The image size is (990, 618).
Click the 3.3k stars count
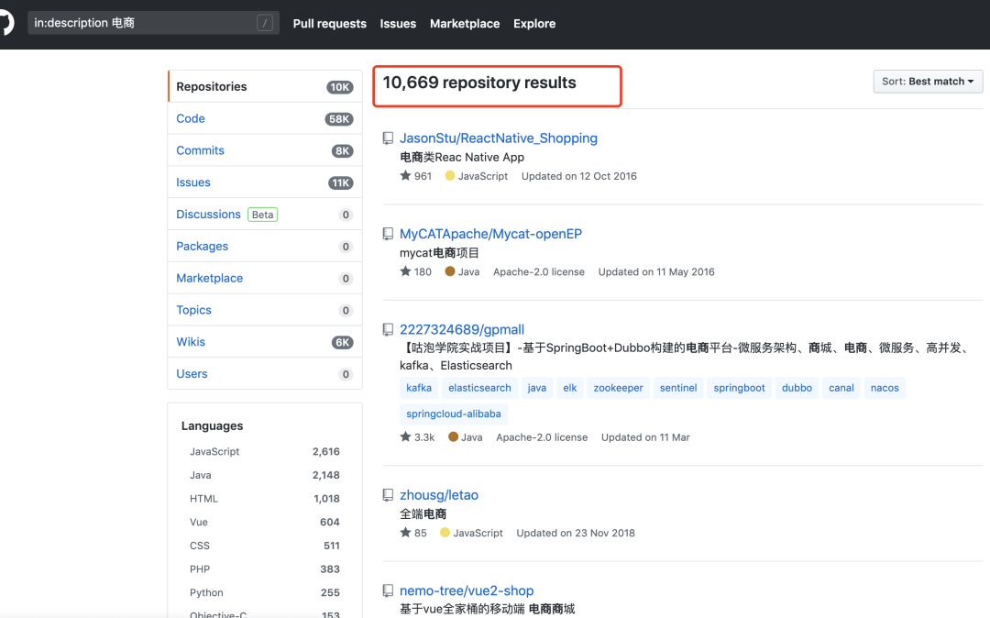pyautogui.click(x=417, y=437)
